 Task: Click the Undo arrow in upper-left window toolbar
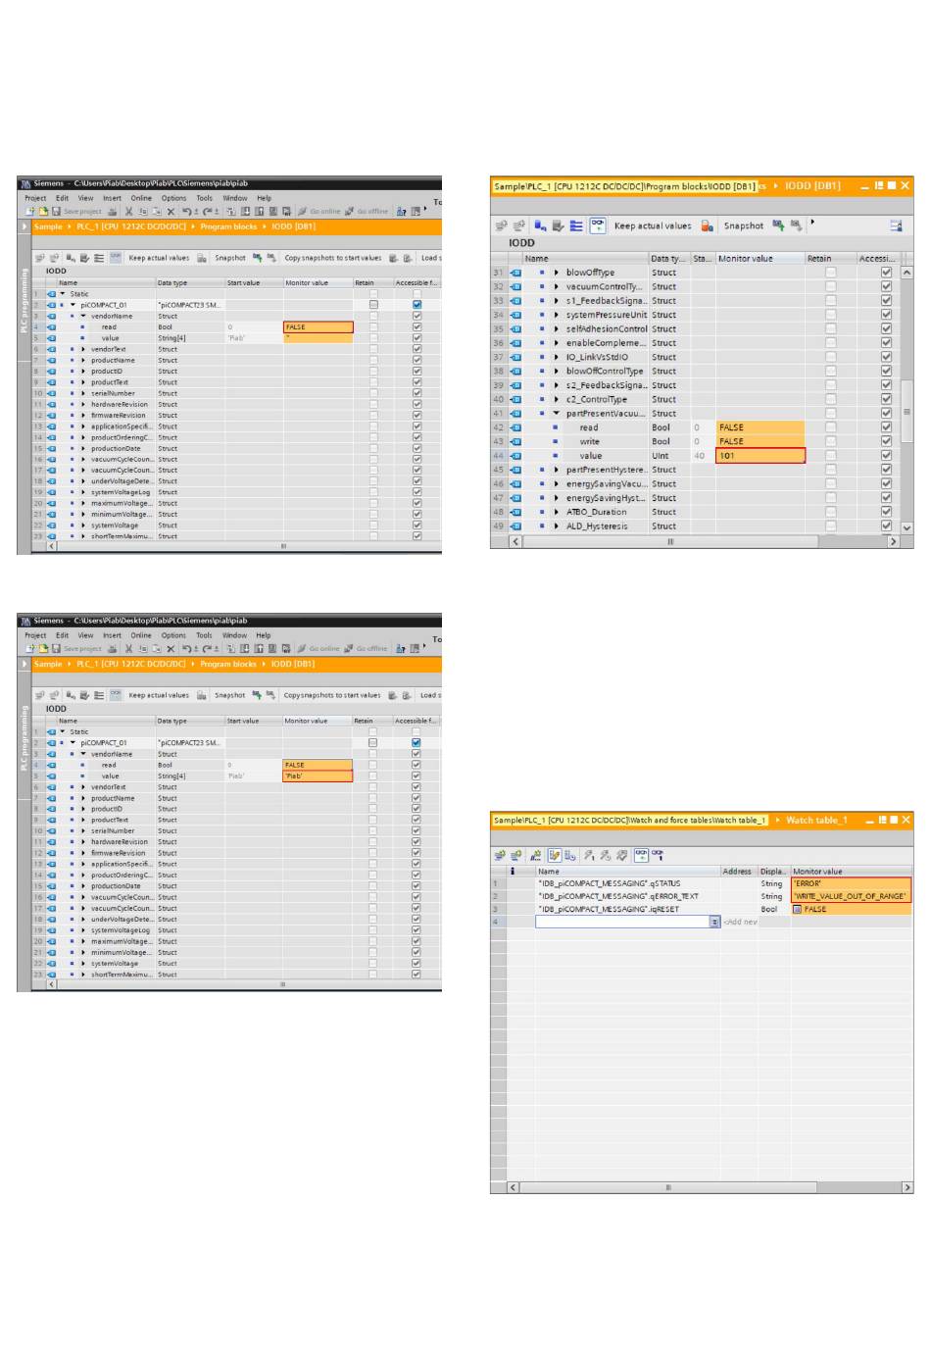185,211
